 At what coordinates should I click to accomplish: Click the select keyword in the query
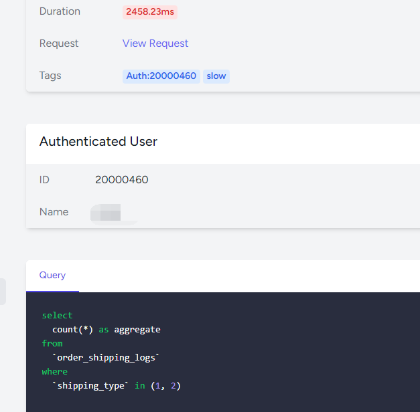pos(57,315)
